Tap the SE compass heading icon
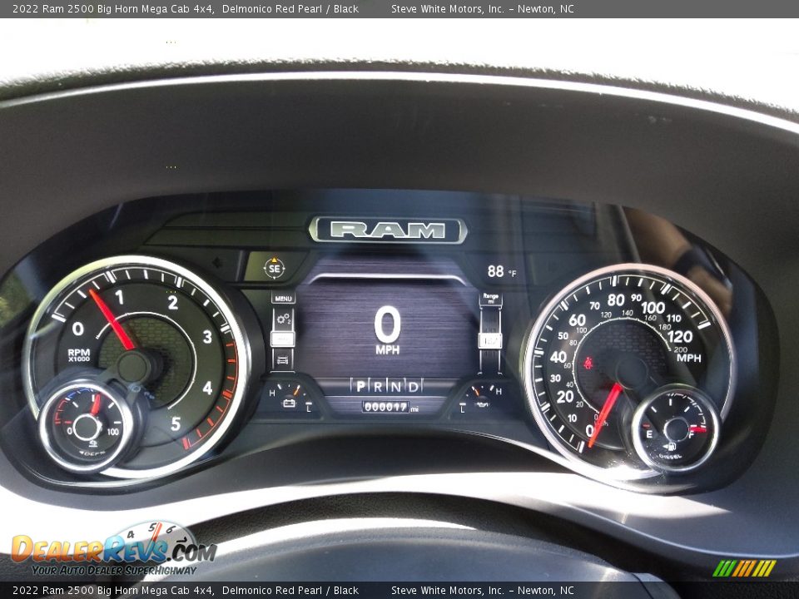 tap(274, 267)
